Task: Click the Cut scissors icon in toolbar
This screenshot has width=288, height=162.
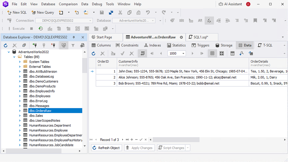Action: (x=120, y=12)
